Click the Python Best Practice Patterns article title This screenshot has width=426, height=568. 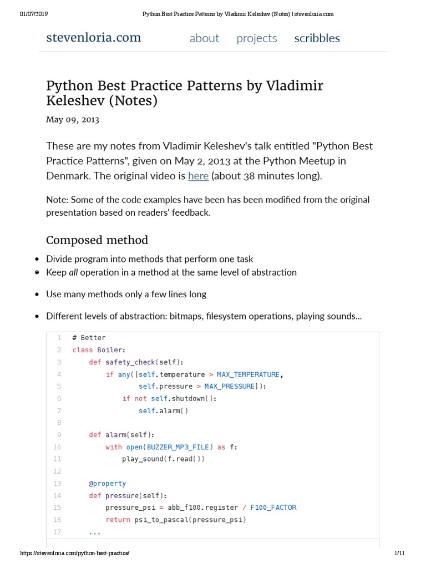184,93
